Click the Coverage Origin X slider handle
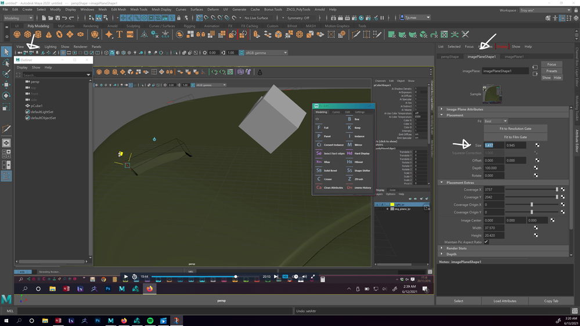The image size is (580, 326). pos(531,205)
